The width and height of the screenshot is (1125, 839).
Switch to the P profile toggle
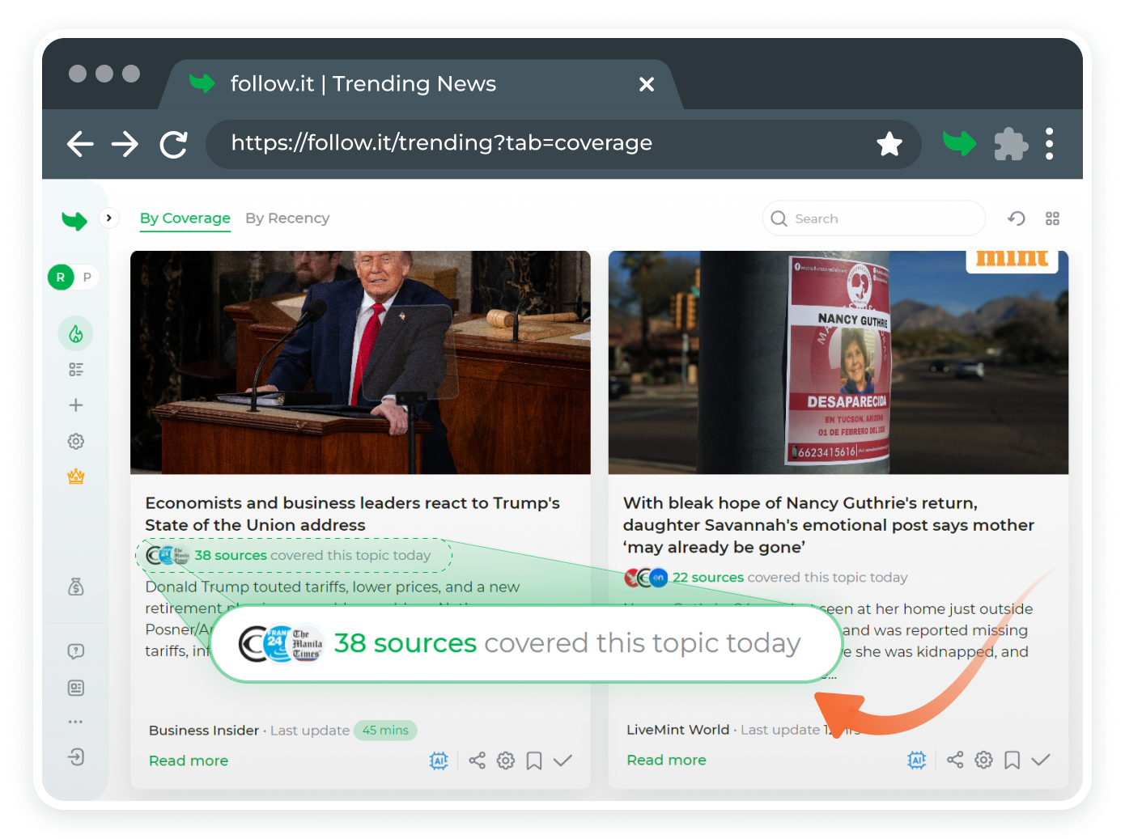click(87, 278)
